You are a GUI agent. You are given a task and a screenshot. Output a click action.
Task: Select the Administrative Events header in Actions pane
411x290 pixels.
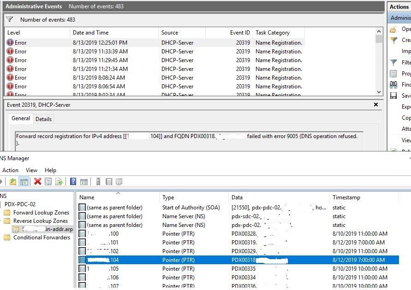(x=399, y=18)
